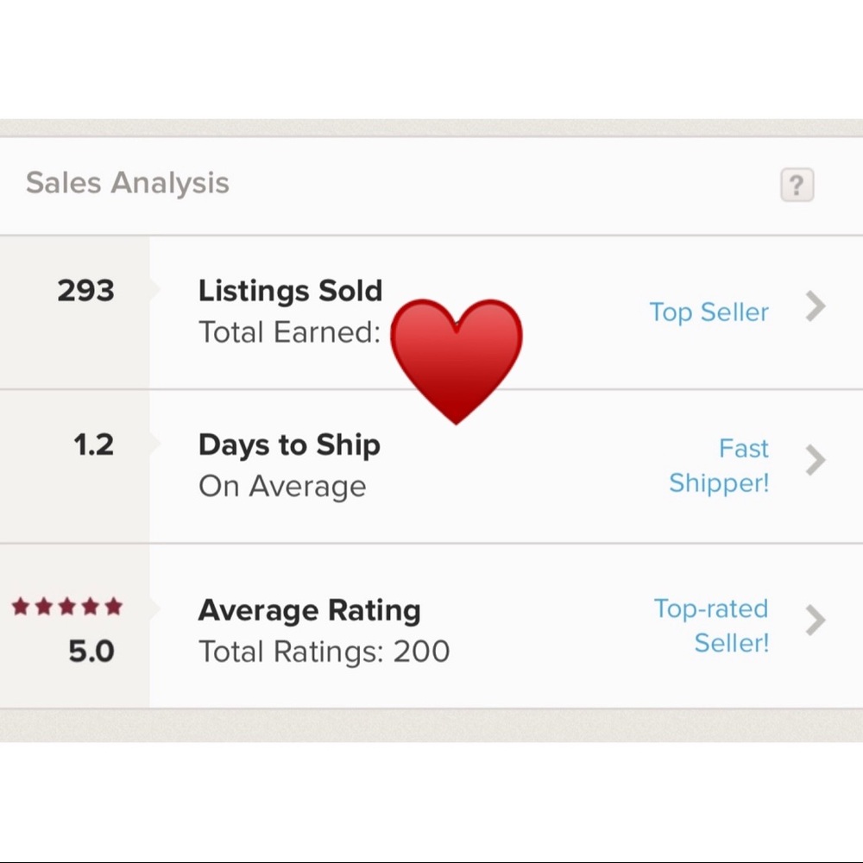Click the fifth star in the rating
The height and width of the screenshot is (863, 863).
click(x=113, y=607)
